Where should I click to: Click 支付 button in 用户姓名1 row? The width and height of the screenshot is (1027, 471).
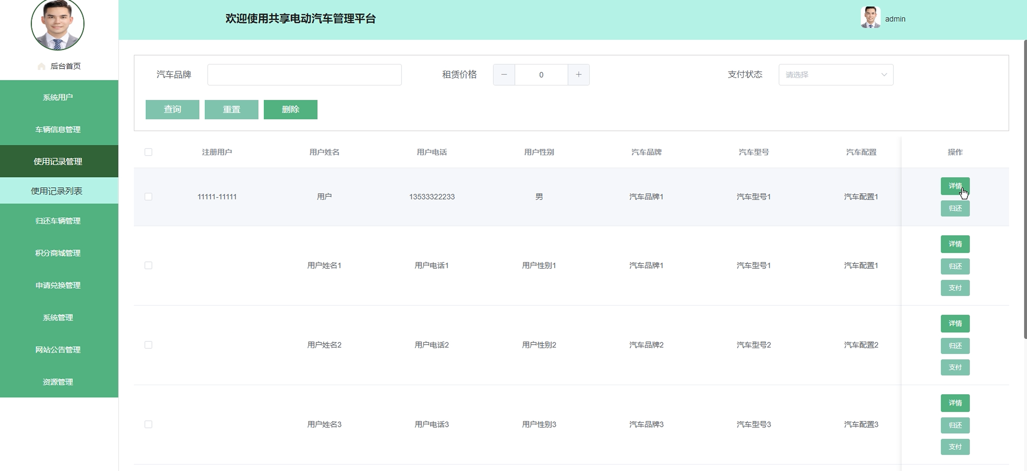point(955,288)
